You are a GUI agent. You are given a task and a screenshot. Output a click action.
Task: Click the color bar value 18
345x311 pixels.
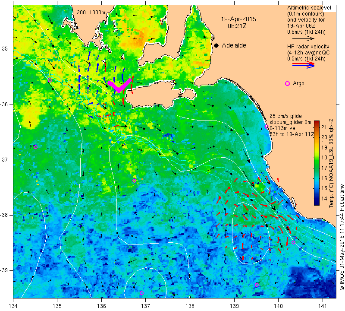324,157
